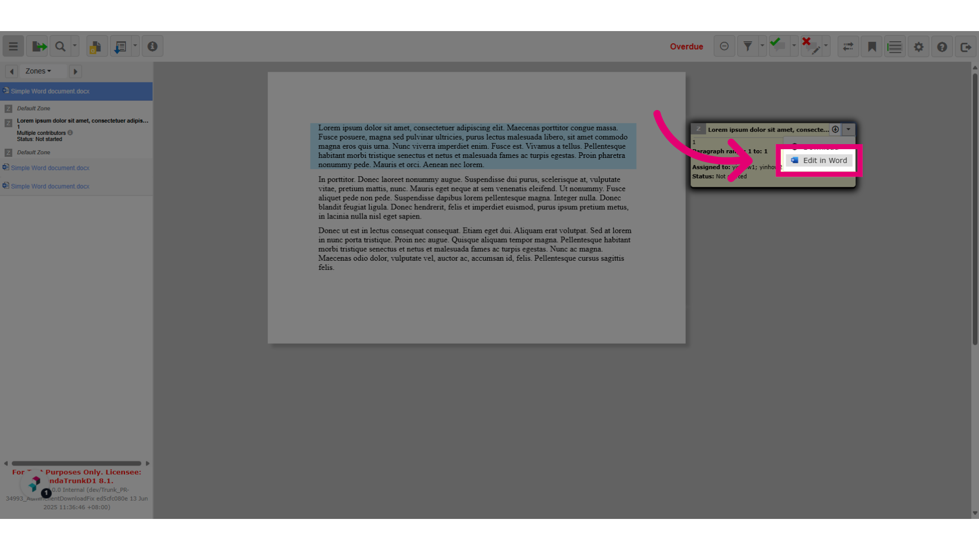Open the third Simple Word document.docx link

[50, 186]
